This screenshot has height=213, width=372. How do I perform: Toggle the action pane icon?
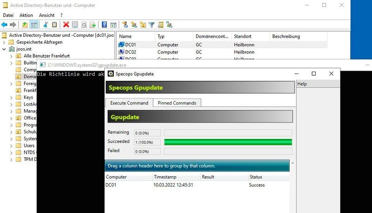tap(113, 25)
